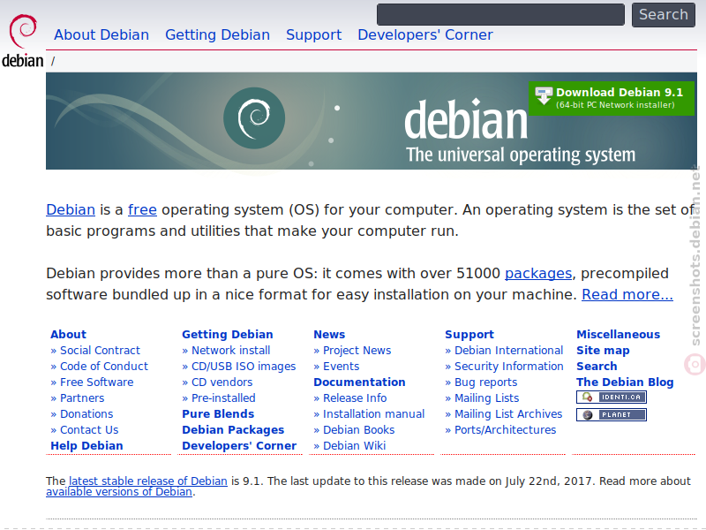The image size is (706, 530).
Task: Open the About section heading link
Action: pyautogui.click(x=68, y=335)
